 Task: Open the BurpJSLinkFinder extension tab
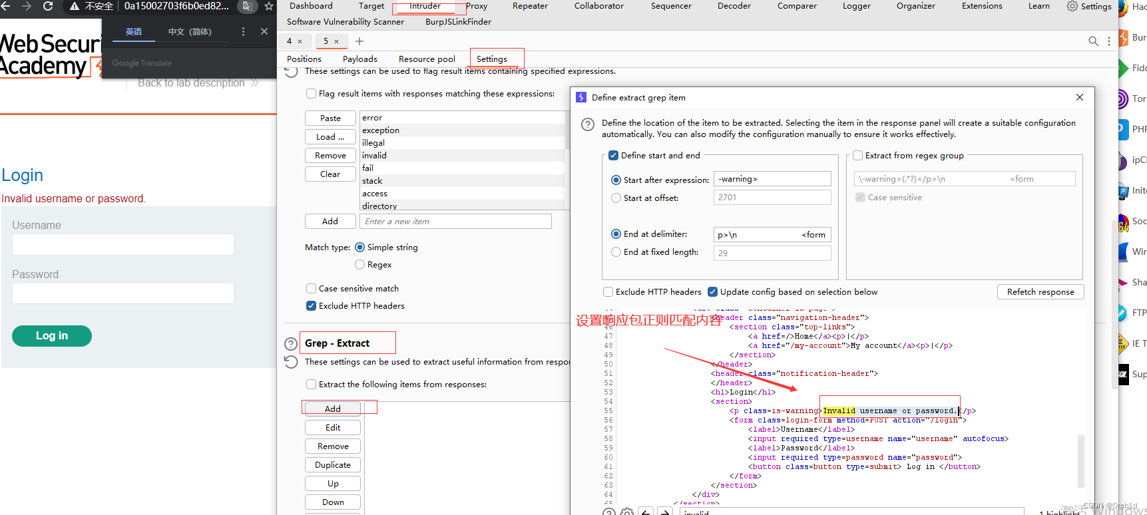tap(458, 22)
